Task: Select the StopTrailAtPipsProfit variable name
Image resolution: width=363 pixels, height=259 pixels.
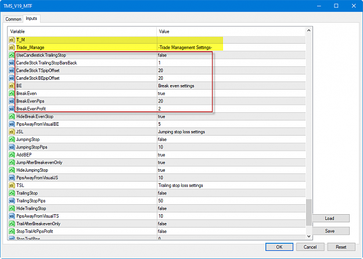Action: pyautogui.click(x=35, y=232)
